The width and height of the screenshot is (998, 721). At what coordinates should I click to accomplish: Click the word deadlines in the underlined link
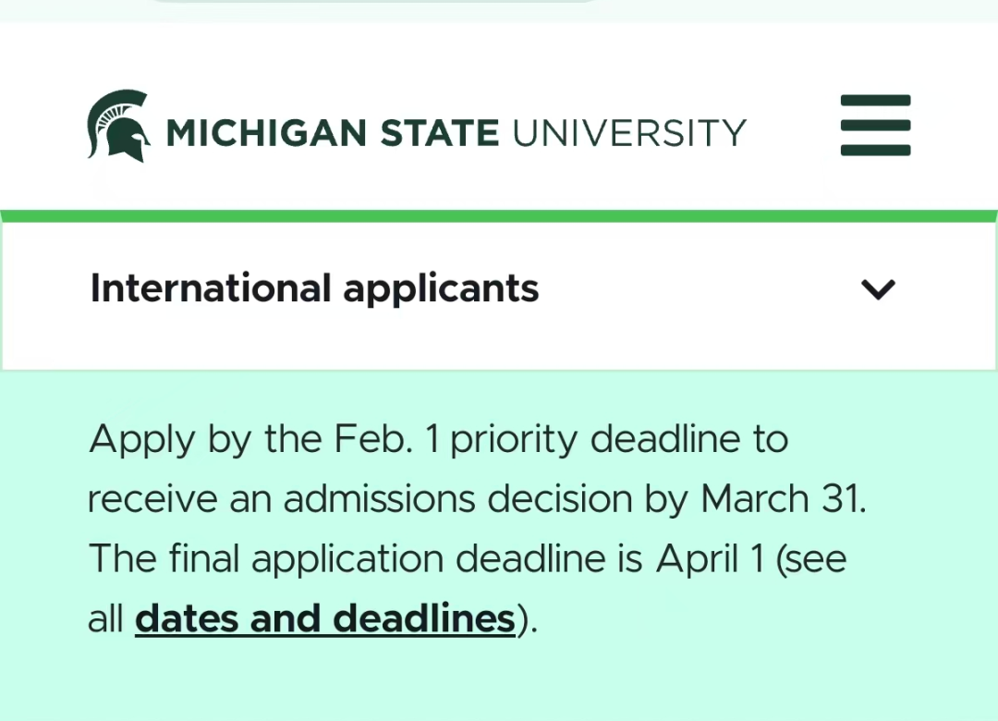click(424, 618)
